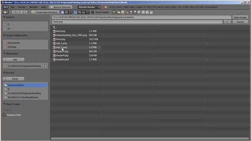The image size is (251, 141).
Task: Toggle script files filter
Action: pos(139,12)
